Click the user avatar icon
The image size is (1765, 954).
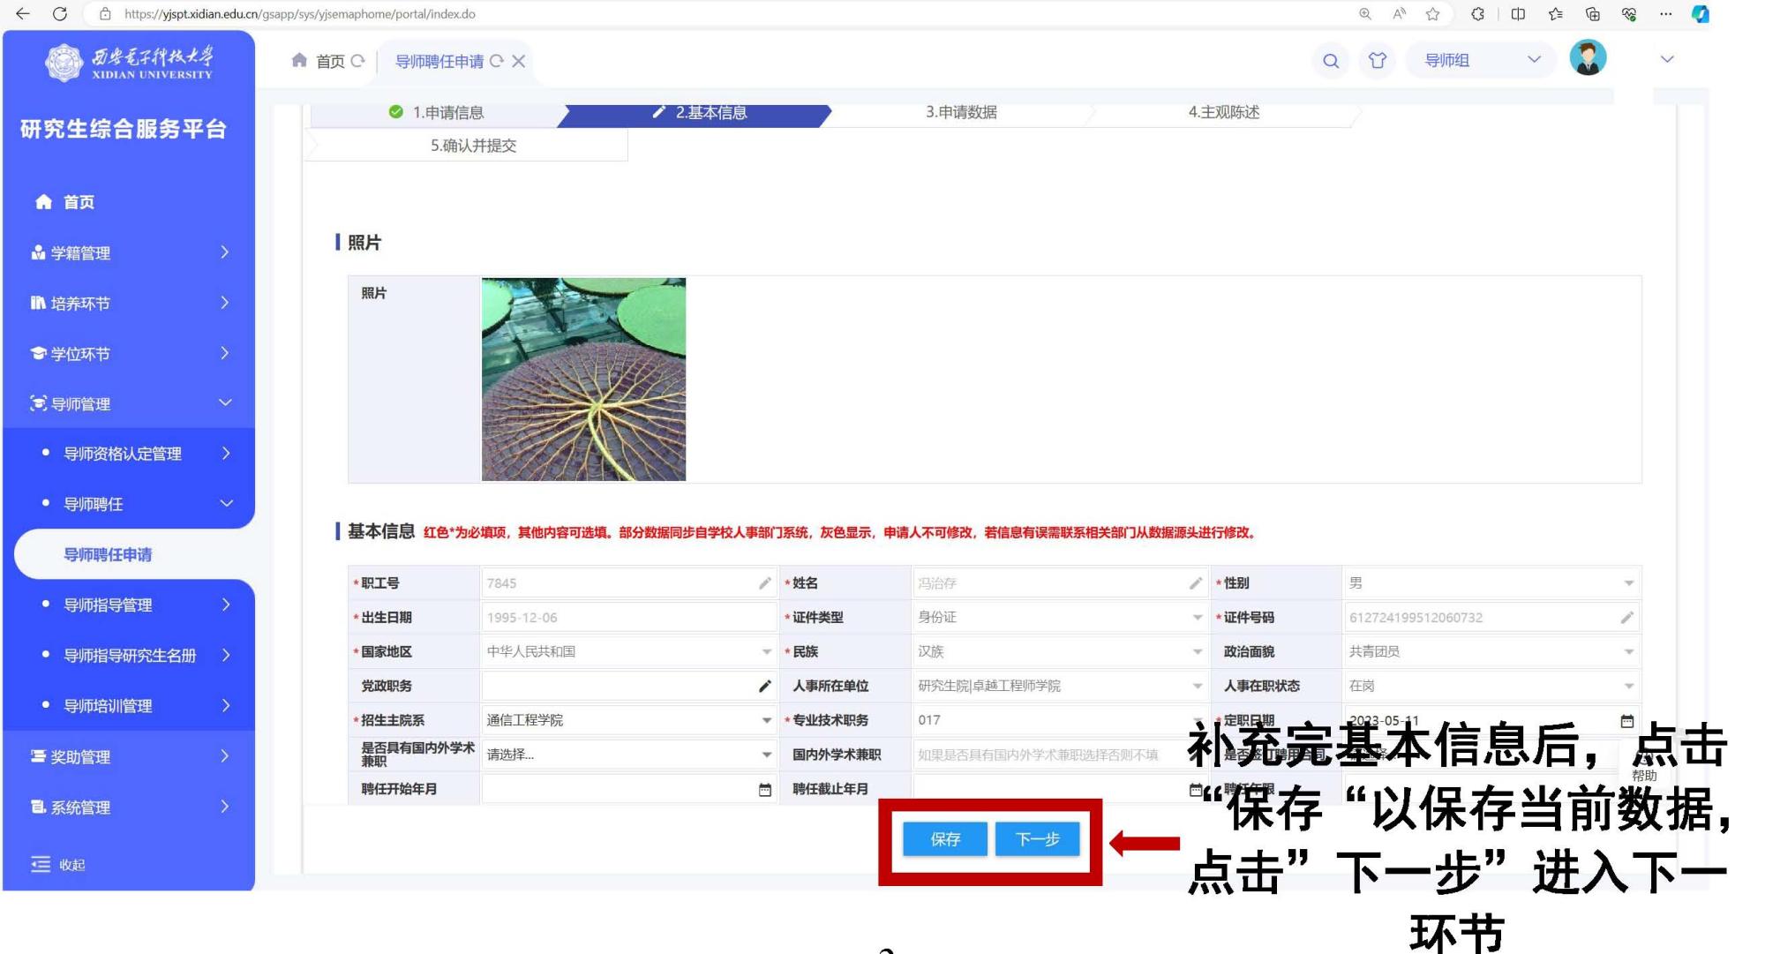(x=1587, y=59)
